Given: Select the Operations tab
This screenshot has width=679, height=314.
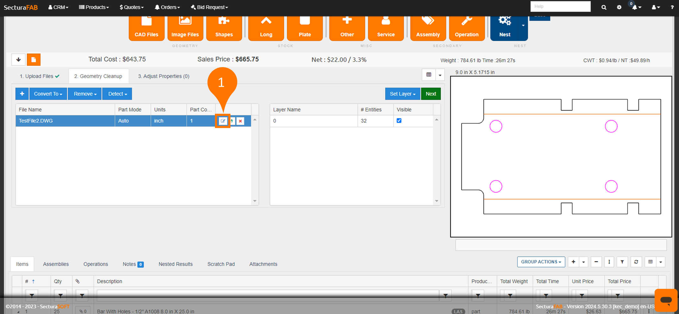Looking at the screenshot, I should (x=96, y=264).
